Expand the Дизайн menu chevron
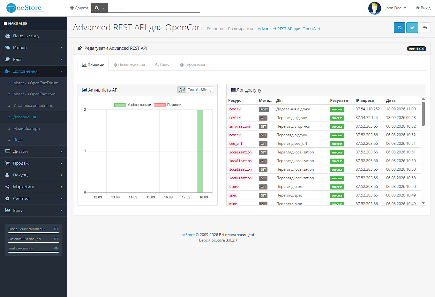Viewport: 435px width, 297px height. pyautogui.click(x=61, y=152)
